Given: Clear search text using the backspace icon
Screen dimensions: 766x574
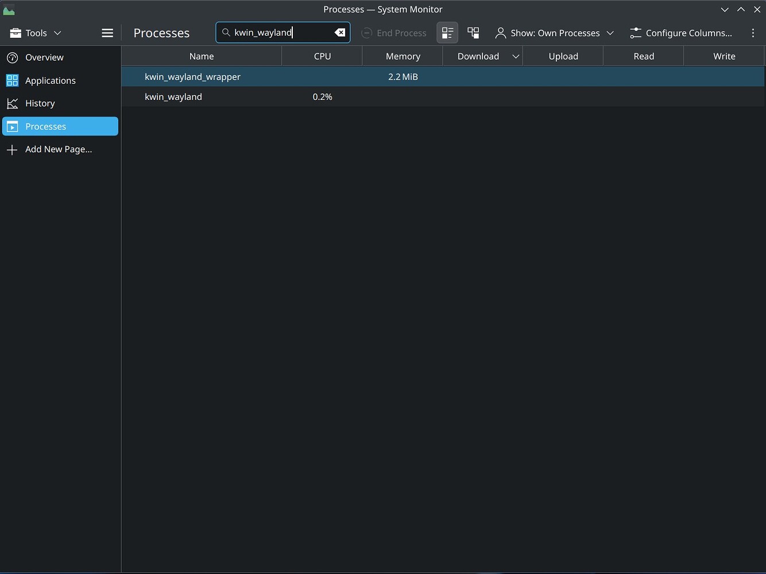Looking at the screenshot, I should tap(340, 33).
